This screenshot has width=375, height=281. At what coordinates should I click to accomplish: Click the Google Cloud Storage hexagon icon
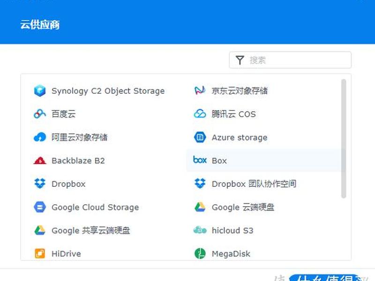click(40, 207)
